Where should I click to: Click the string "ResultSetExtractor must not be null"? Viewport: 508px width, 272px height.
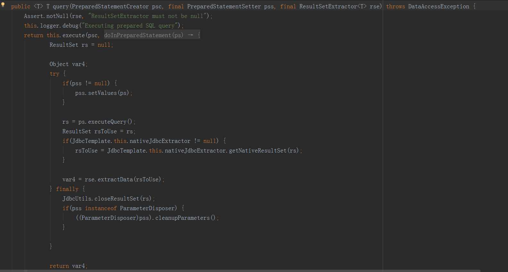(x=147, y=16)
